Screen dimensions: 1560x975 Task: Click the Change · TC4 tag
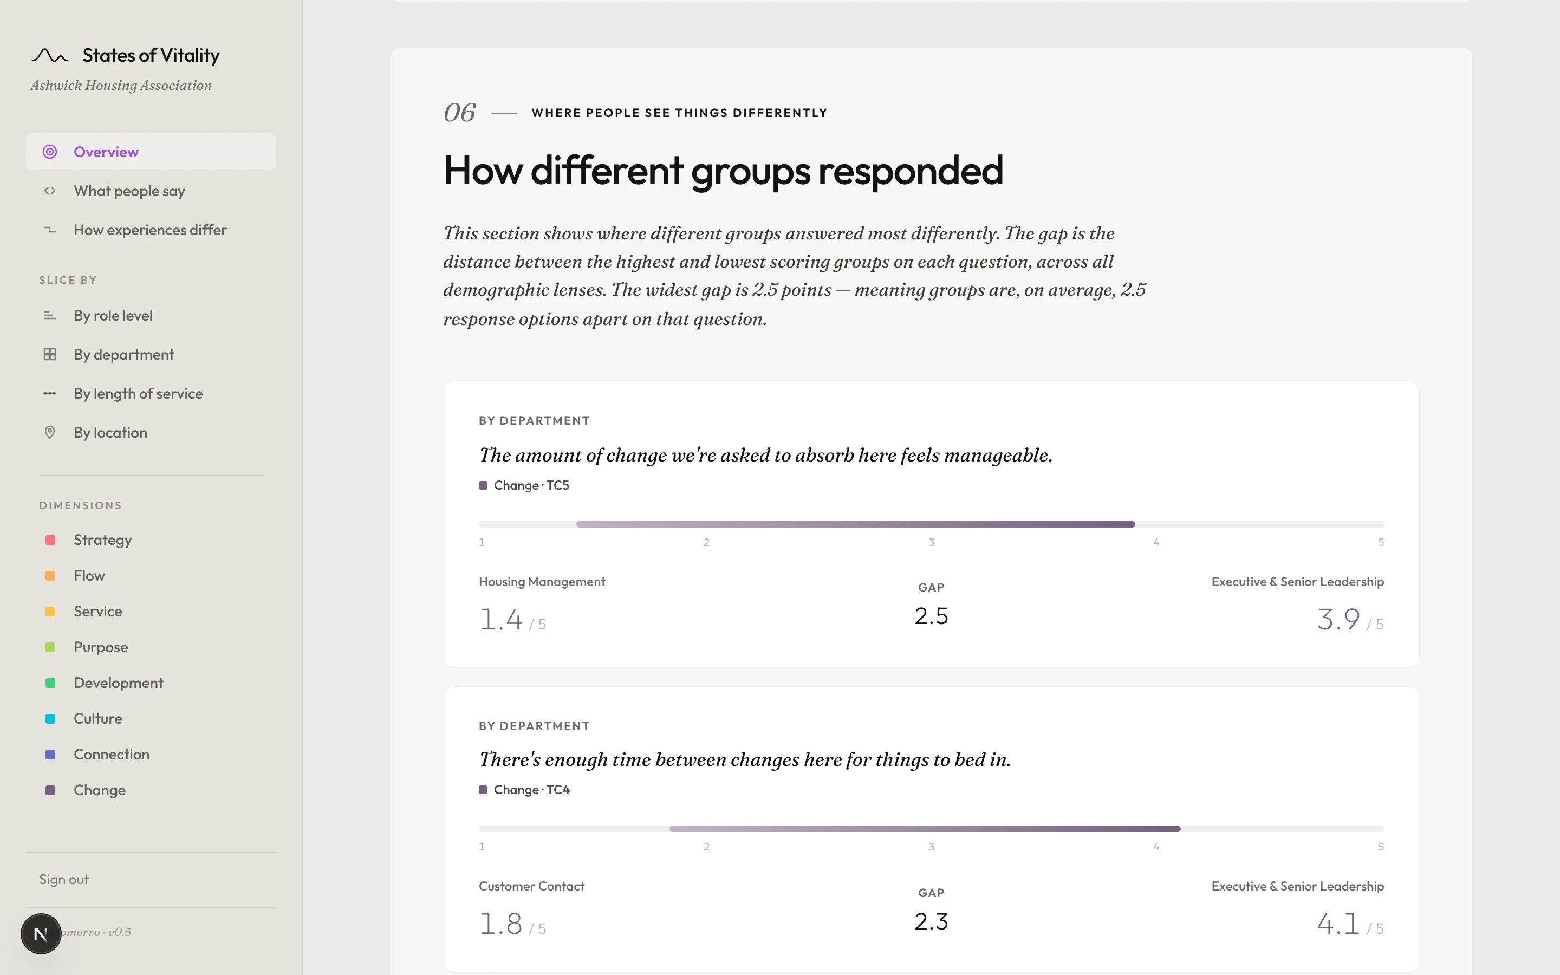(524, 789)
